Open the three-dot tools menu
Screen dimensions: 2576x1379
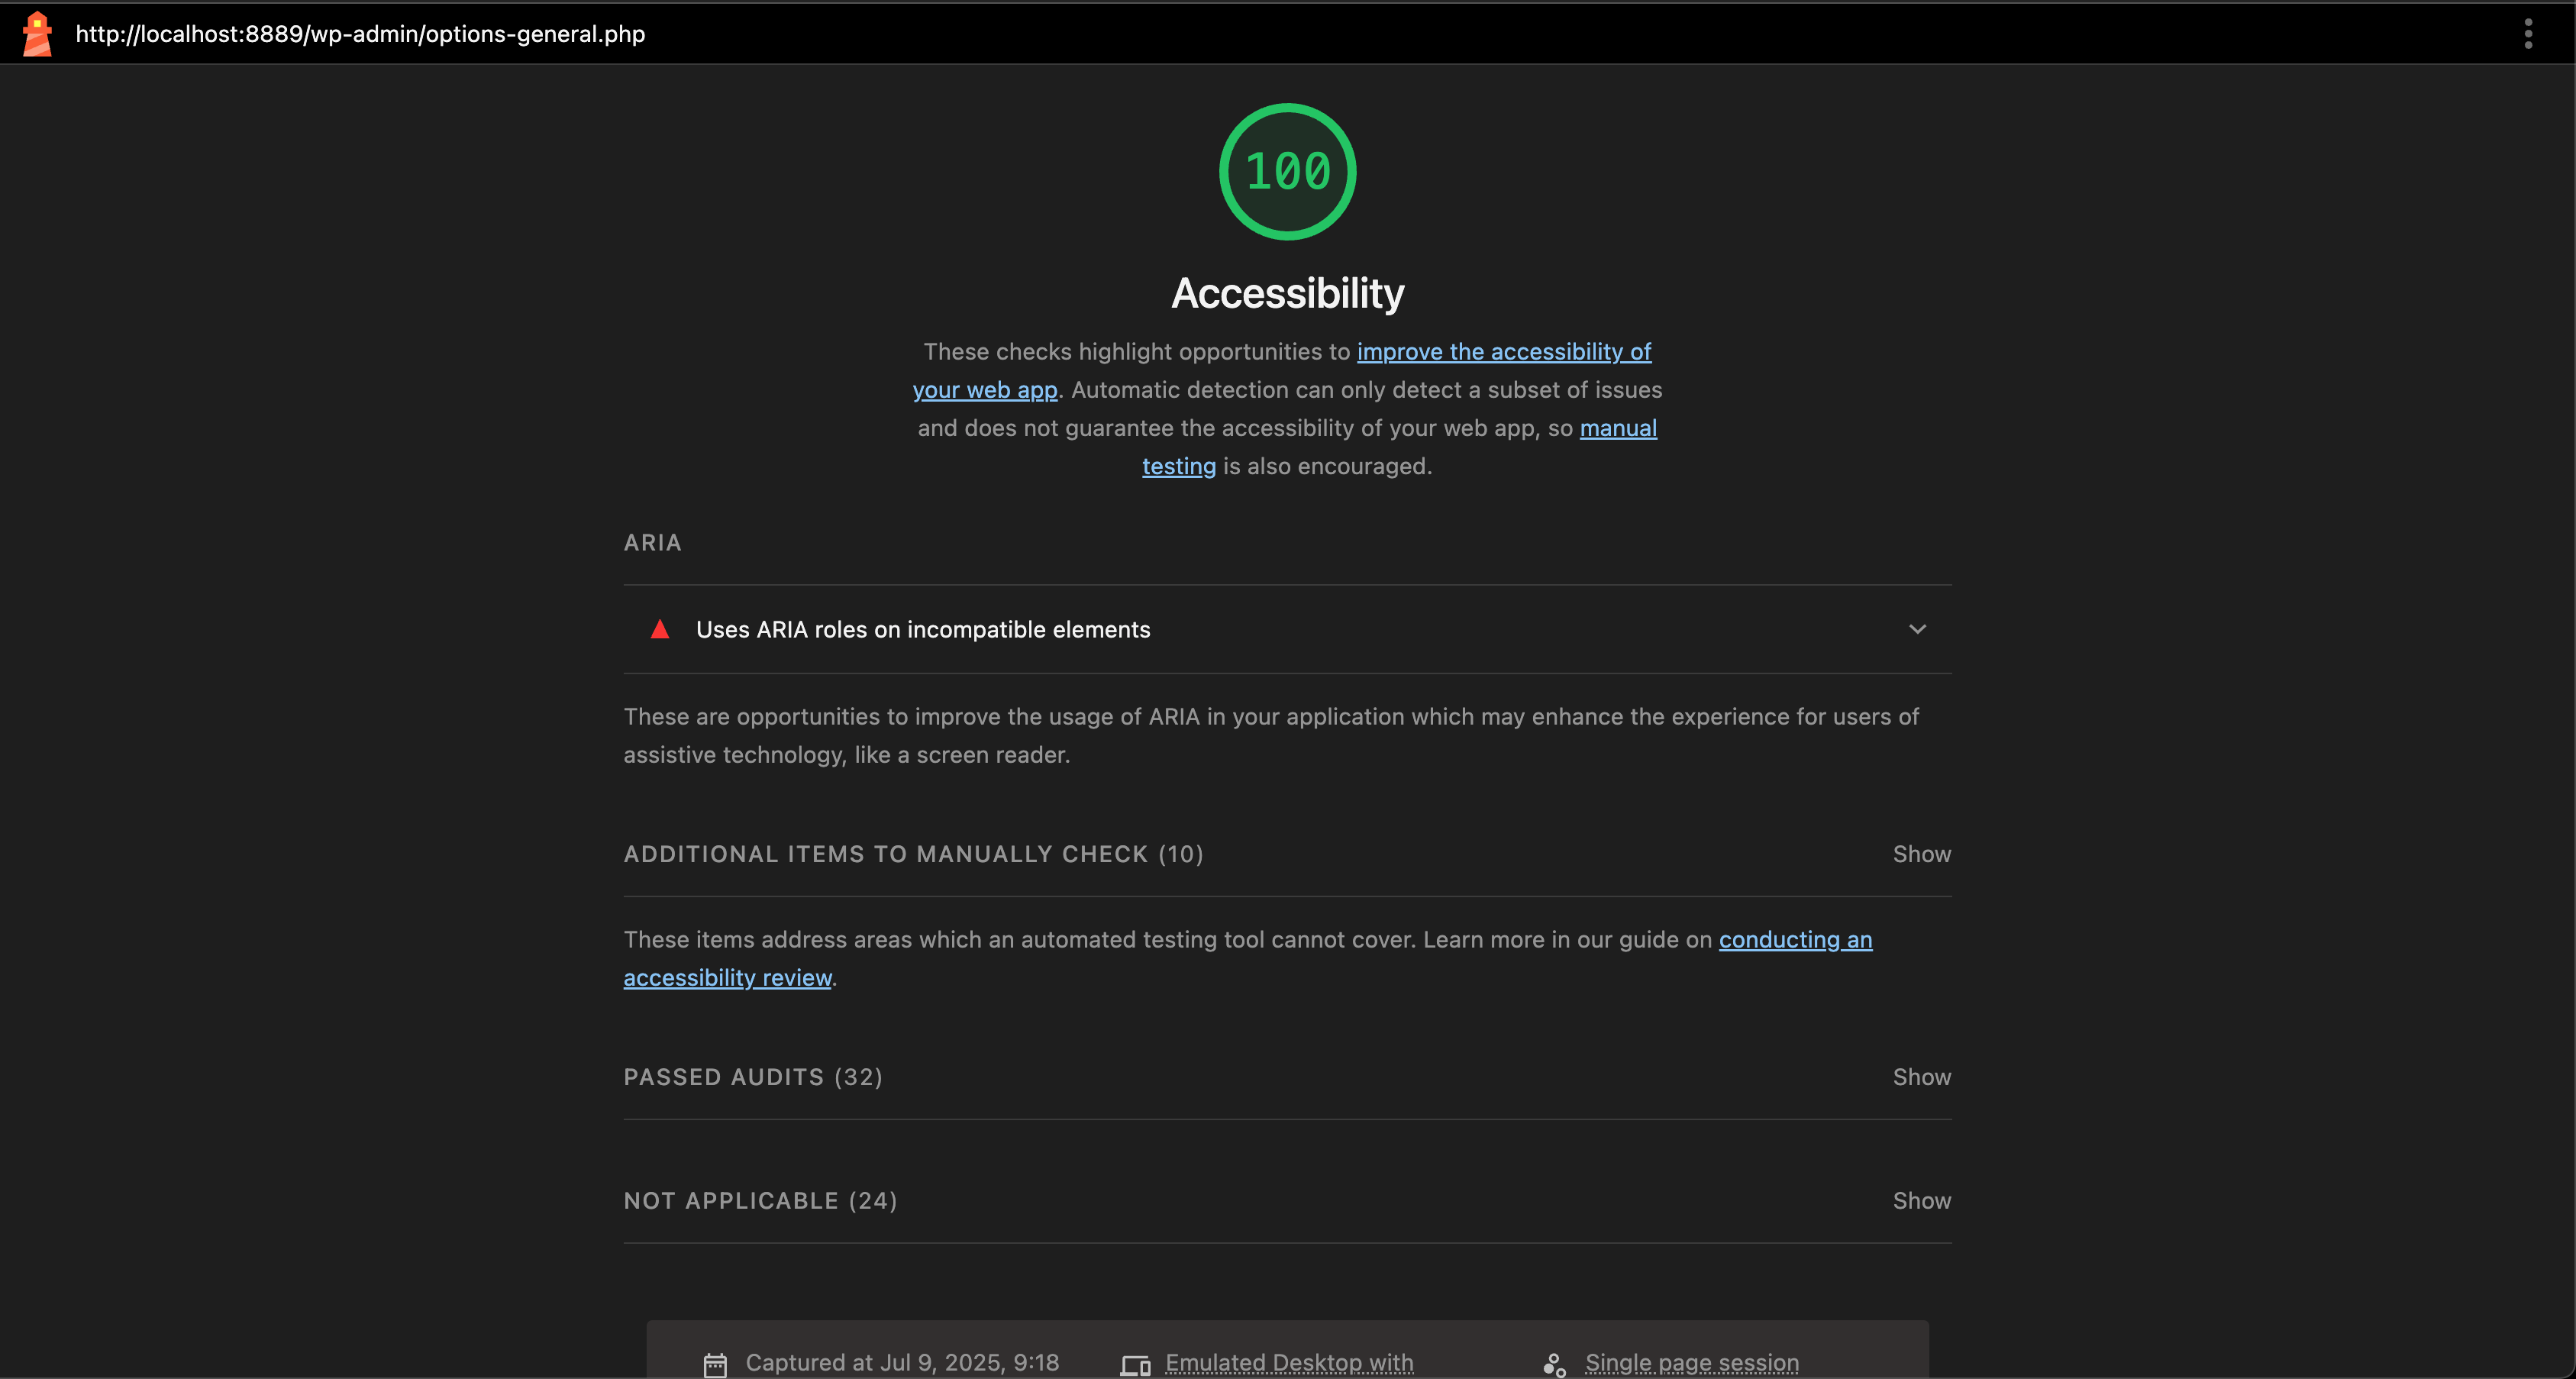[x=2528, y=34]
